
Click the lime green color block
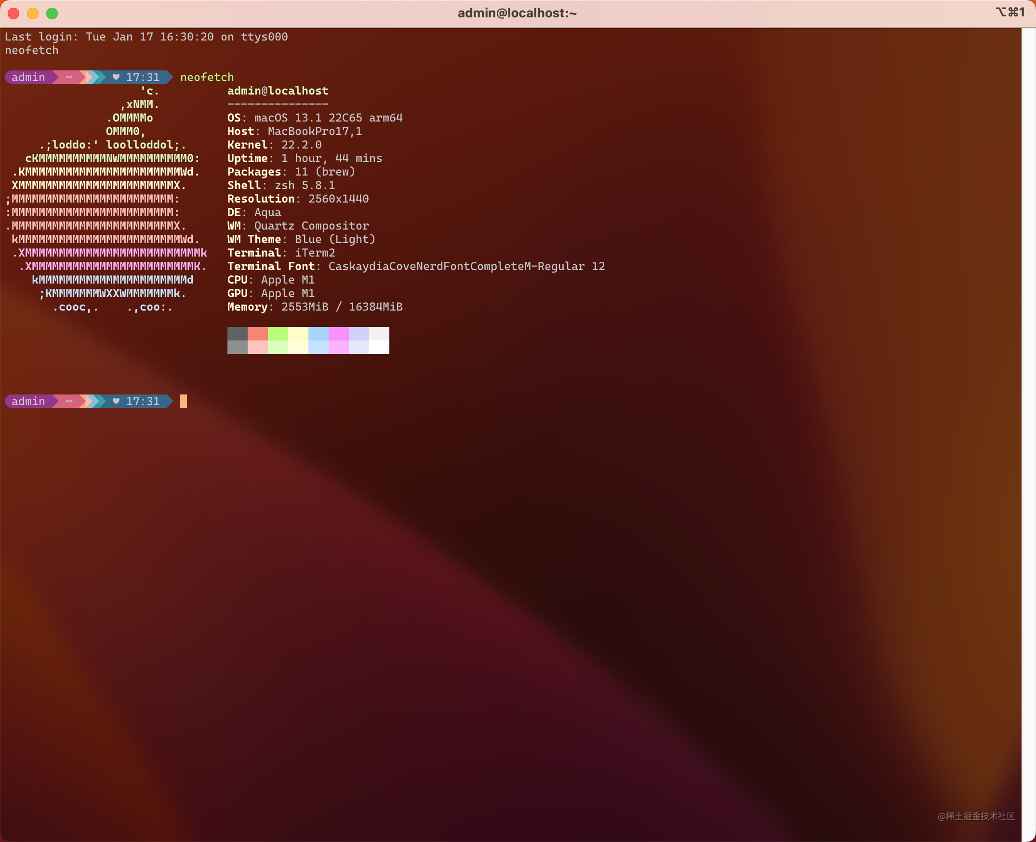tap(278, 334)
